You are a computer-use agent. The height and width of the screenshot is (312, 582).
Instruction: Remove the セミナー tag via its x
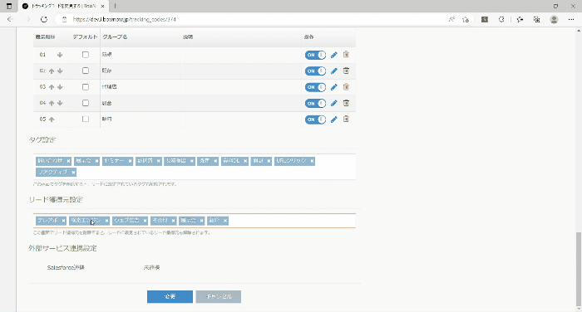(130, 161)
